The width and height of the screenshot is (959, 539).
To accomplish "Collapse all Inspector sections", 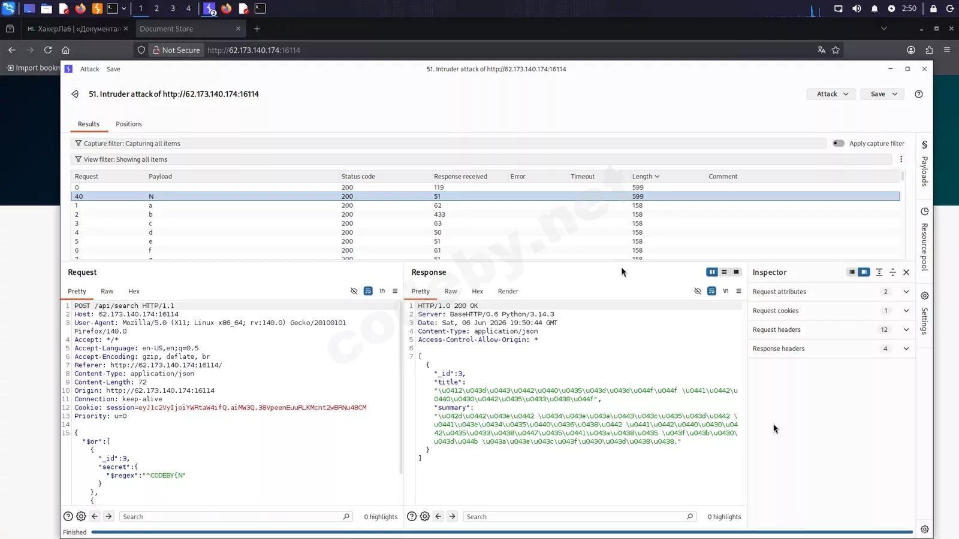I will [892, 272].
